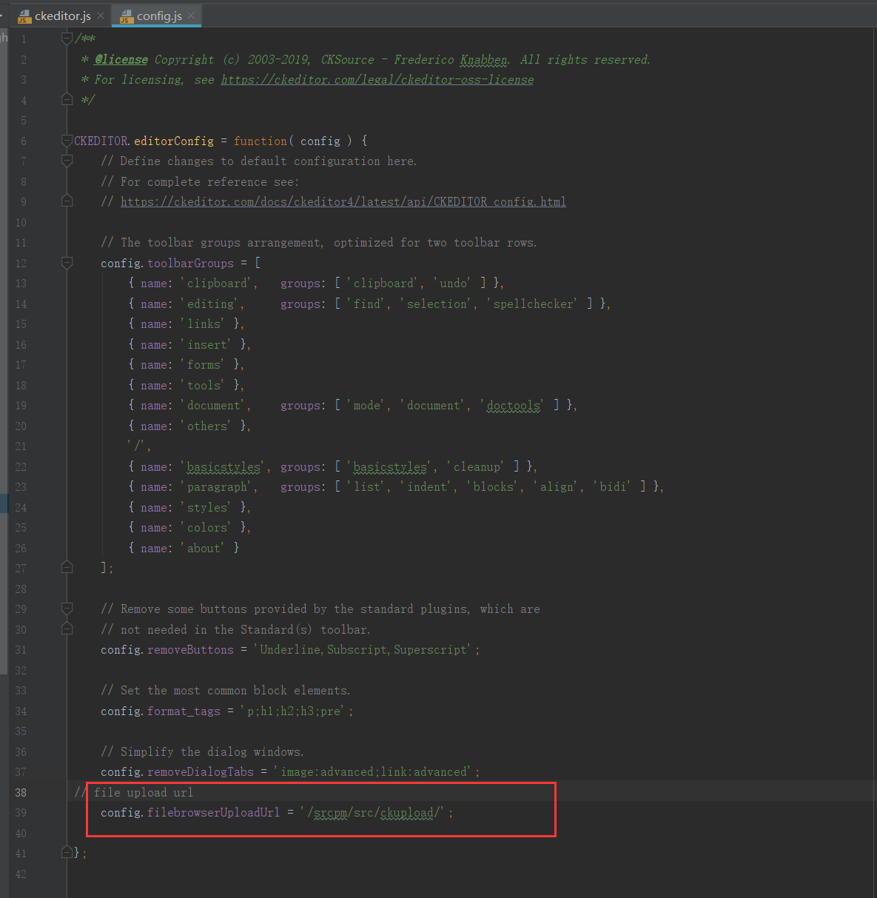Collapse the comment fold on line 7

coord(67,160)
